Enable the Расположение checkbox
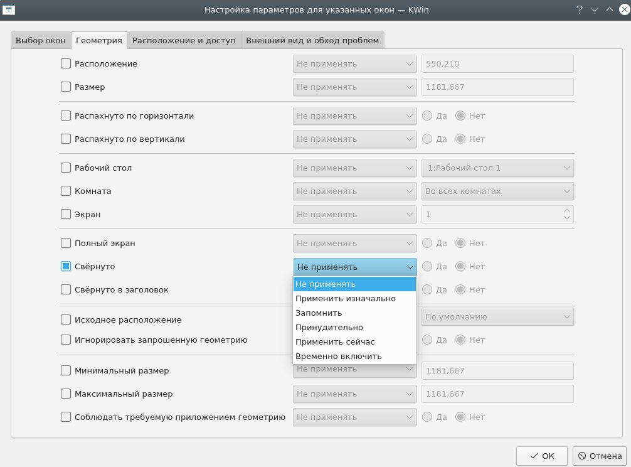This screenshot has width=631, height=467. (66, 63)
